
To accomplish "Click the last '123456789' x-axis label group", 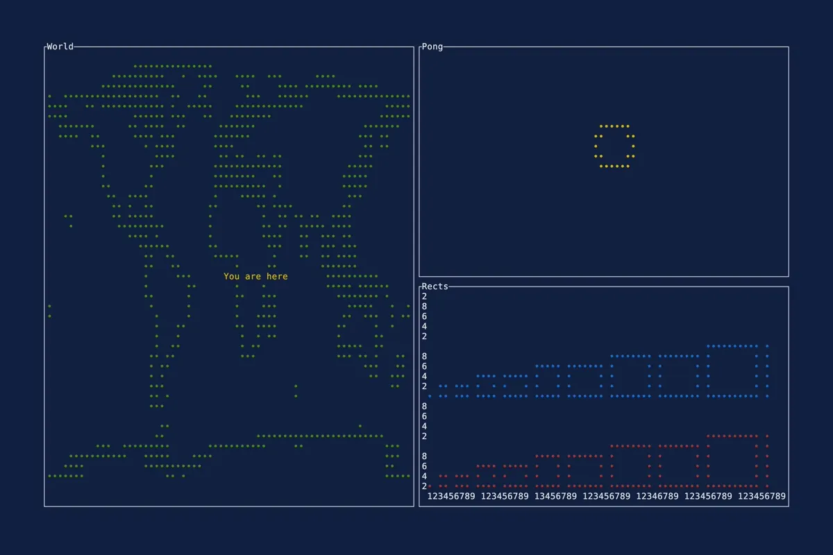I will click(762, 497).
